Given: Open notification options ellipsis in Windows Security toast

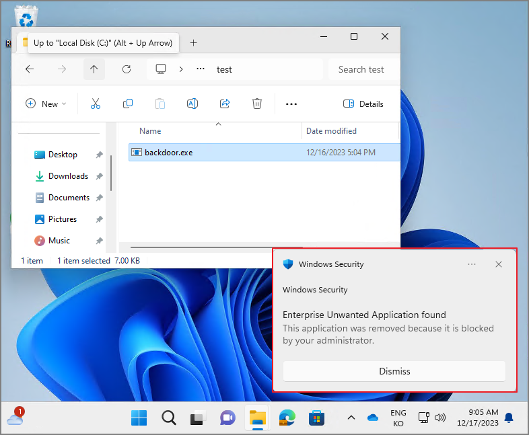Looking at the screenshot, I should click(472, 264).
